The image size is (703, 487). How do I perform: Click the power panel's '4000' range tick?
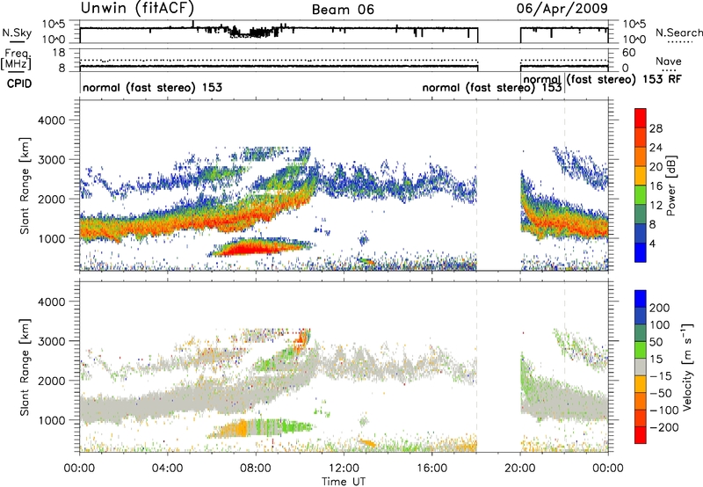pos(51,120)
